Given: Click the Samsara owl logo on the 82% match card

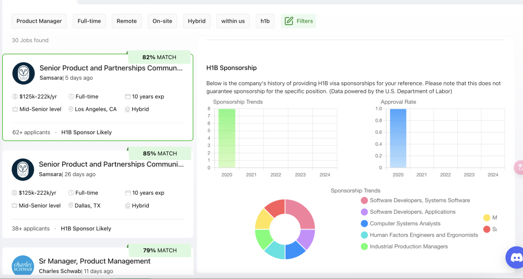Looking at the screenshot, I should [24, 73].
